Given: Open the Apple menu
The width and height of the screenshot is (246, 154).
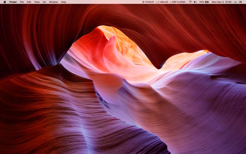Looking at the screenshot, I should 5,2.
